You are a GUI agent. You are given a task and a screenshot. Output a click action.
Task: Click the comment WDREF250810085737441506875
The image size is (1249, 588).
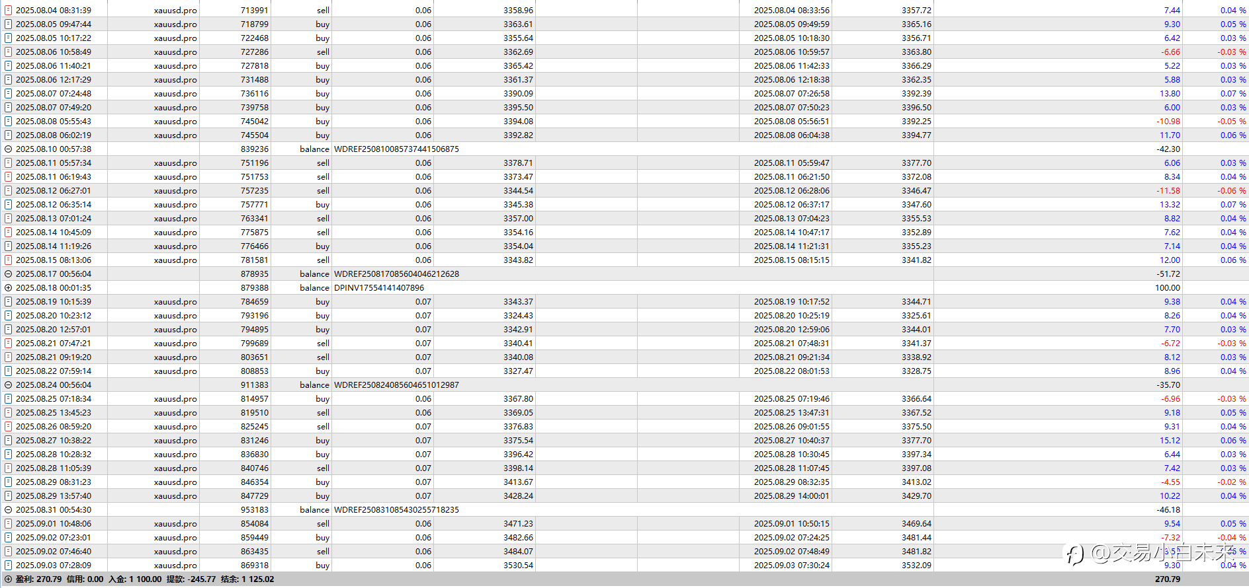pyautogui.click(x=396, y=149)
